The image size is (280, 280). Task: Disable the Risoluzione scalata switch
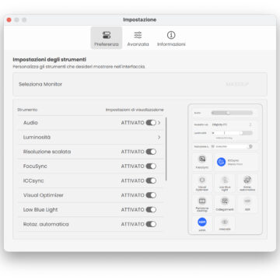pos(151,152)
